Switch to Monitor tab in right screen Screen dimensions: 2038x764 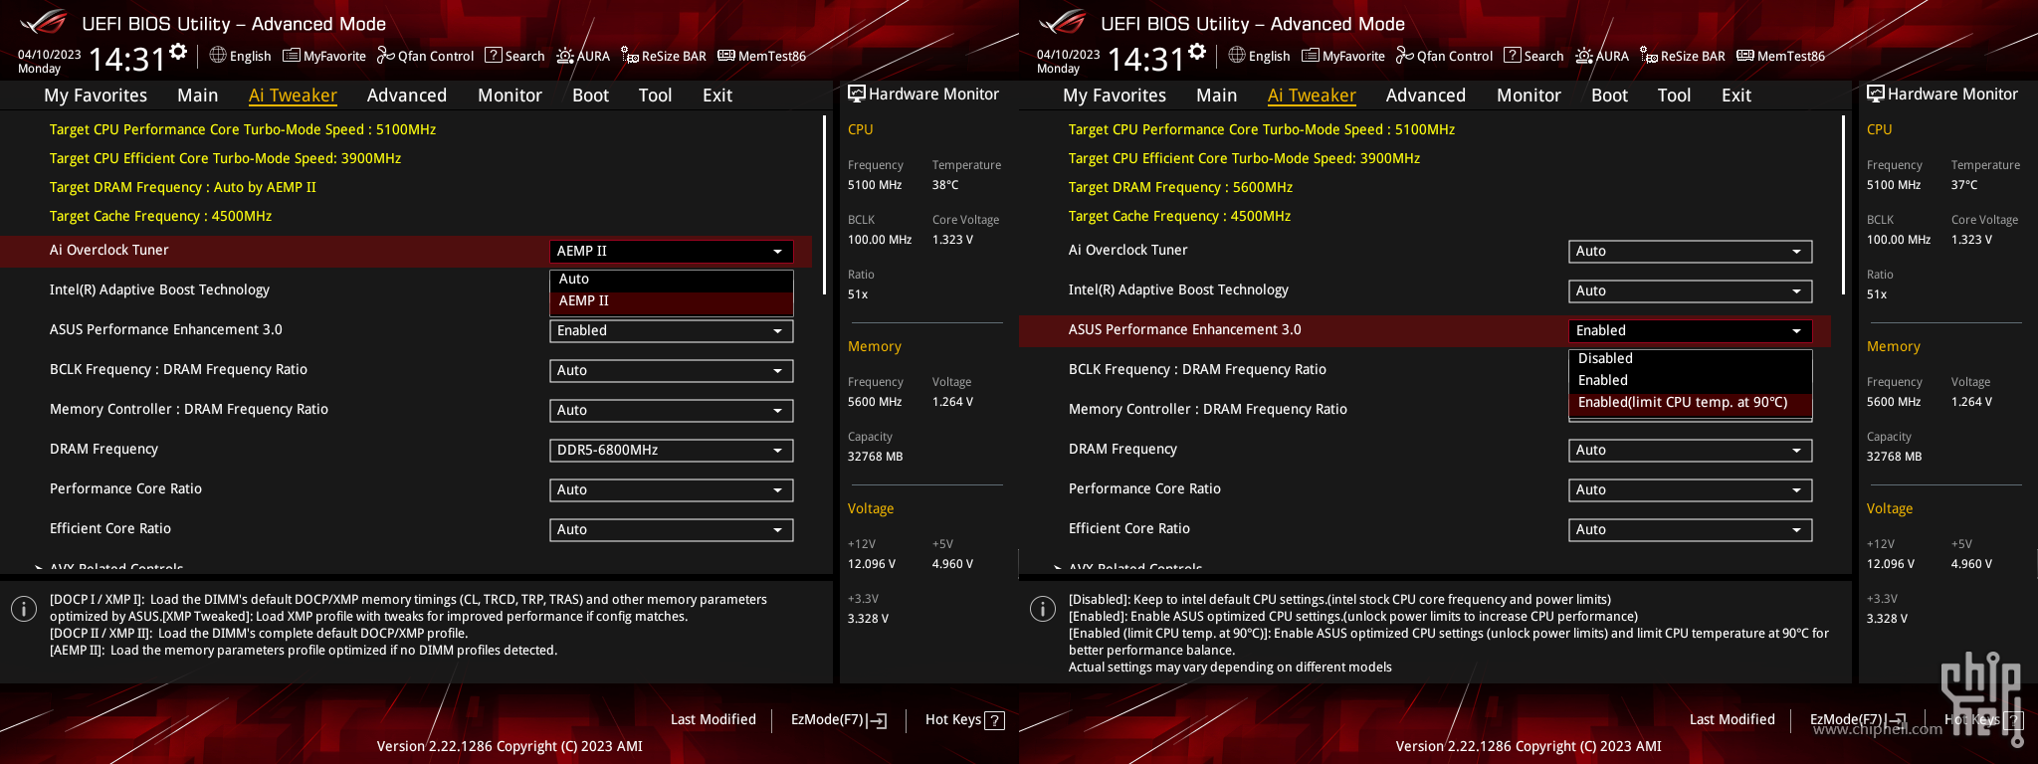[1528, 95]
